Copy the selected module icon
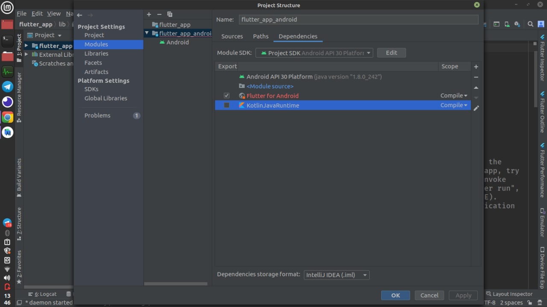Screen dimensions: 547x307 tap(170, 15)
